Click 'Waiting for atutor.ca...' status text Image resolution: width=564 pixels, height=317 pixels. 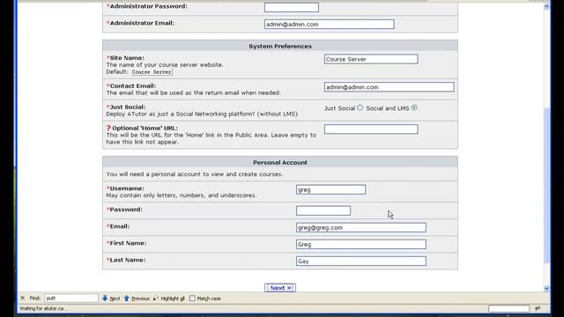43,308
